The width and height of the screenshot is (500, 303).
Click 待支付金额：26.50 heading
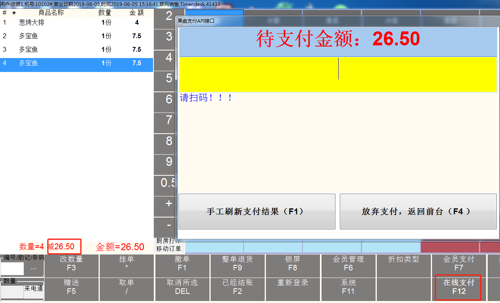click(x=338, y=39)
